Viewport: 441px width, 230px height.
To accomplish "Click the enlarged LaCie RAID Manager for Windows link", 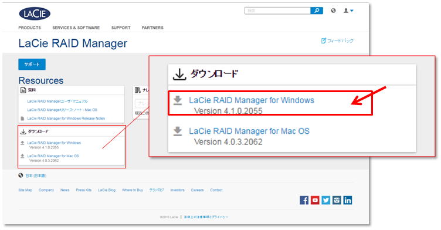I will click(x=252, y=100).
